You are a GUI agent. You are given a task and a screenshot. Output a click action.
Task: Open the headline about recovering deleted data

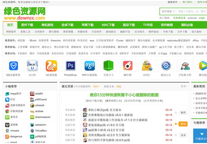coord(124,95)
